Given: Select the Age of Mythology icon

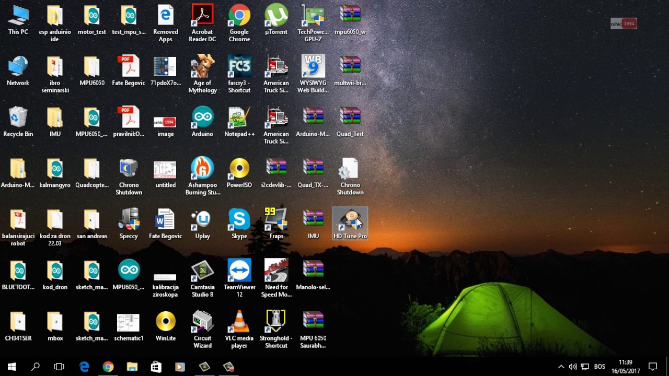Looking at the screenshot, I should [202, 75].
